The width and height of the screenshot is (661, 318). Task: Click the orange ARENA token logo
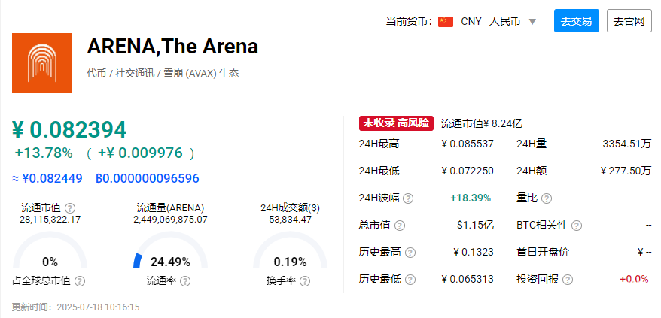[42, 63]
